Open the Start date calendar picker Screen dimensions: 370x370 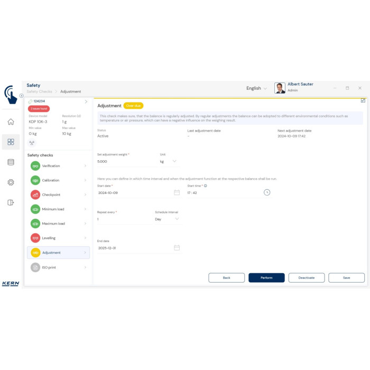click(177, 192)
